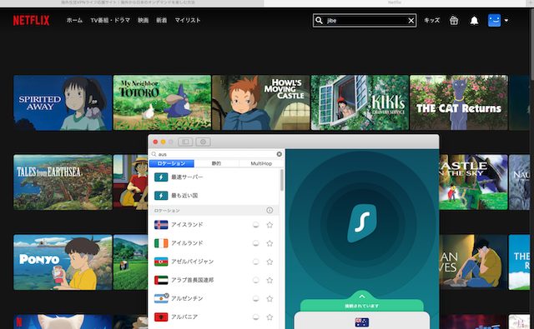Clear the Surfshark search field
Screen dimensions: 534x329
tap(280, 154)
